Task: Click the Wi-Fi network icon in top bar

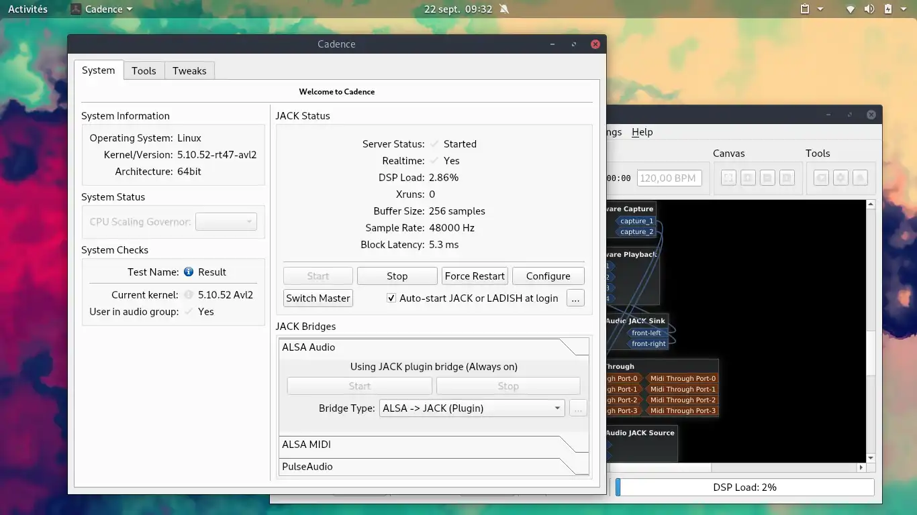Action: (851, 9)
